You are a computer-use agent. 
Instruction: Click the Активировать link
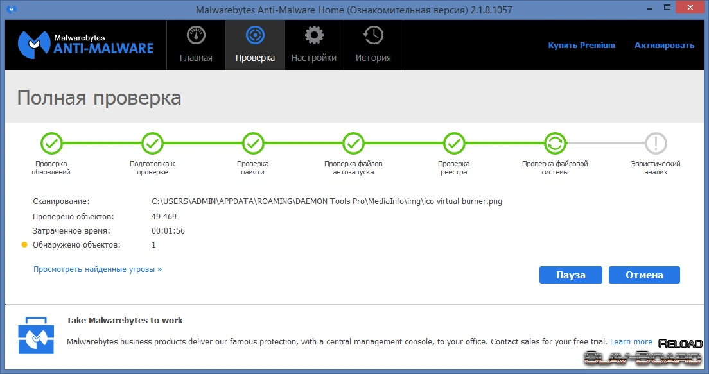[664, 45]
